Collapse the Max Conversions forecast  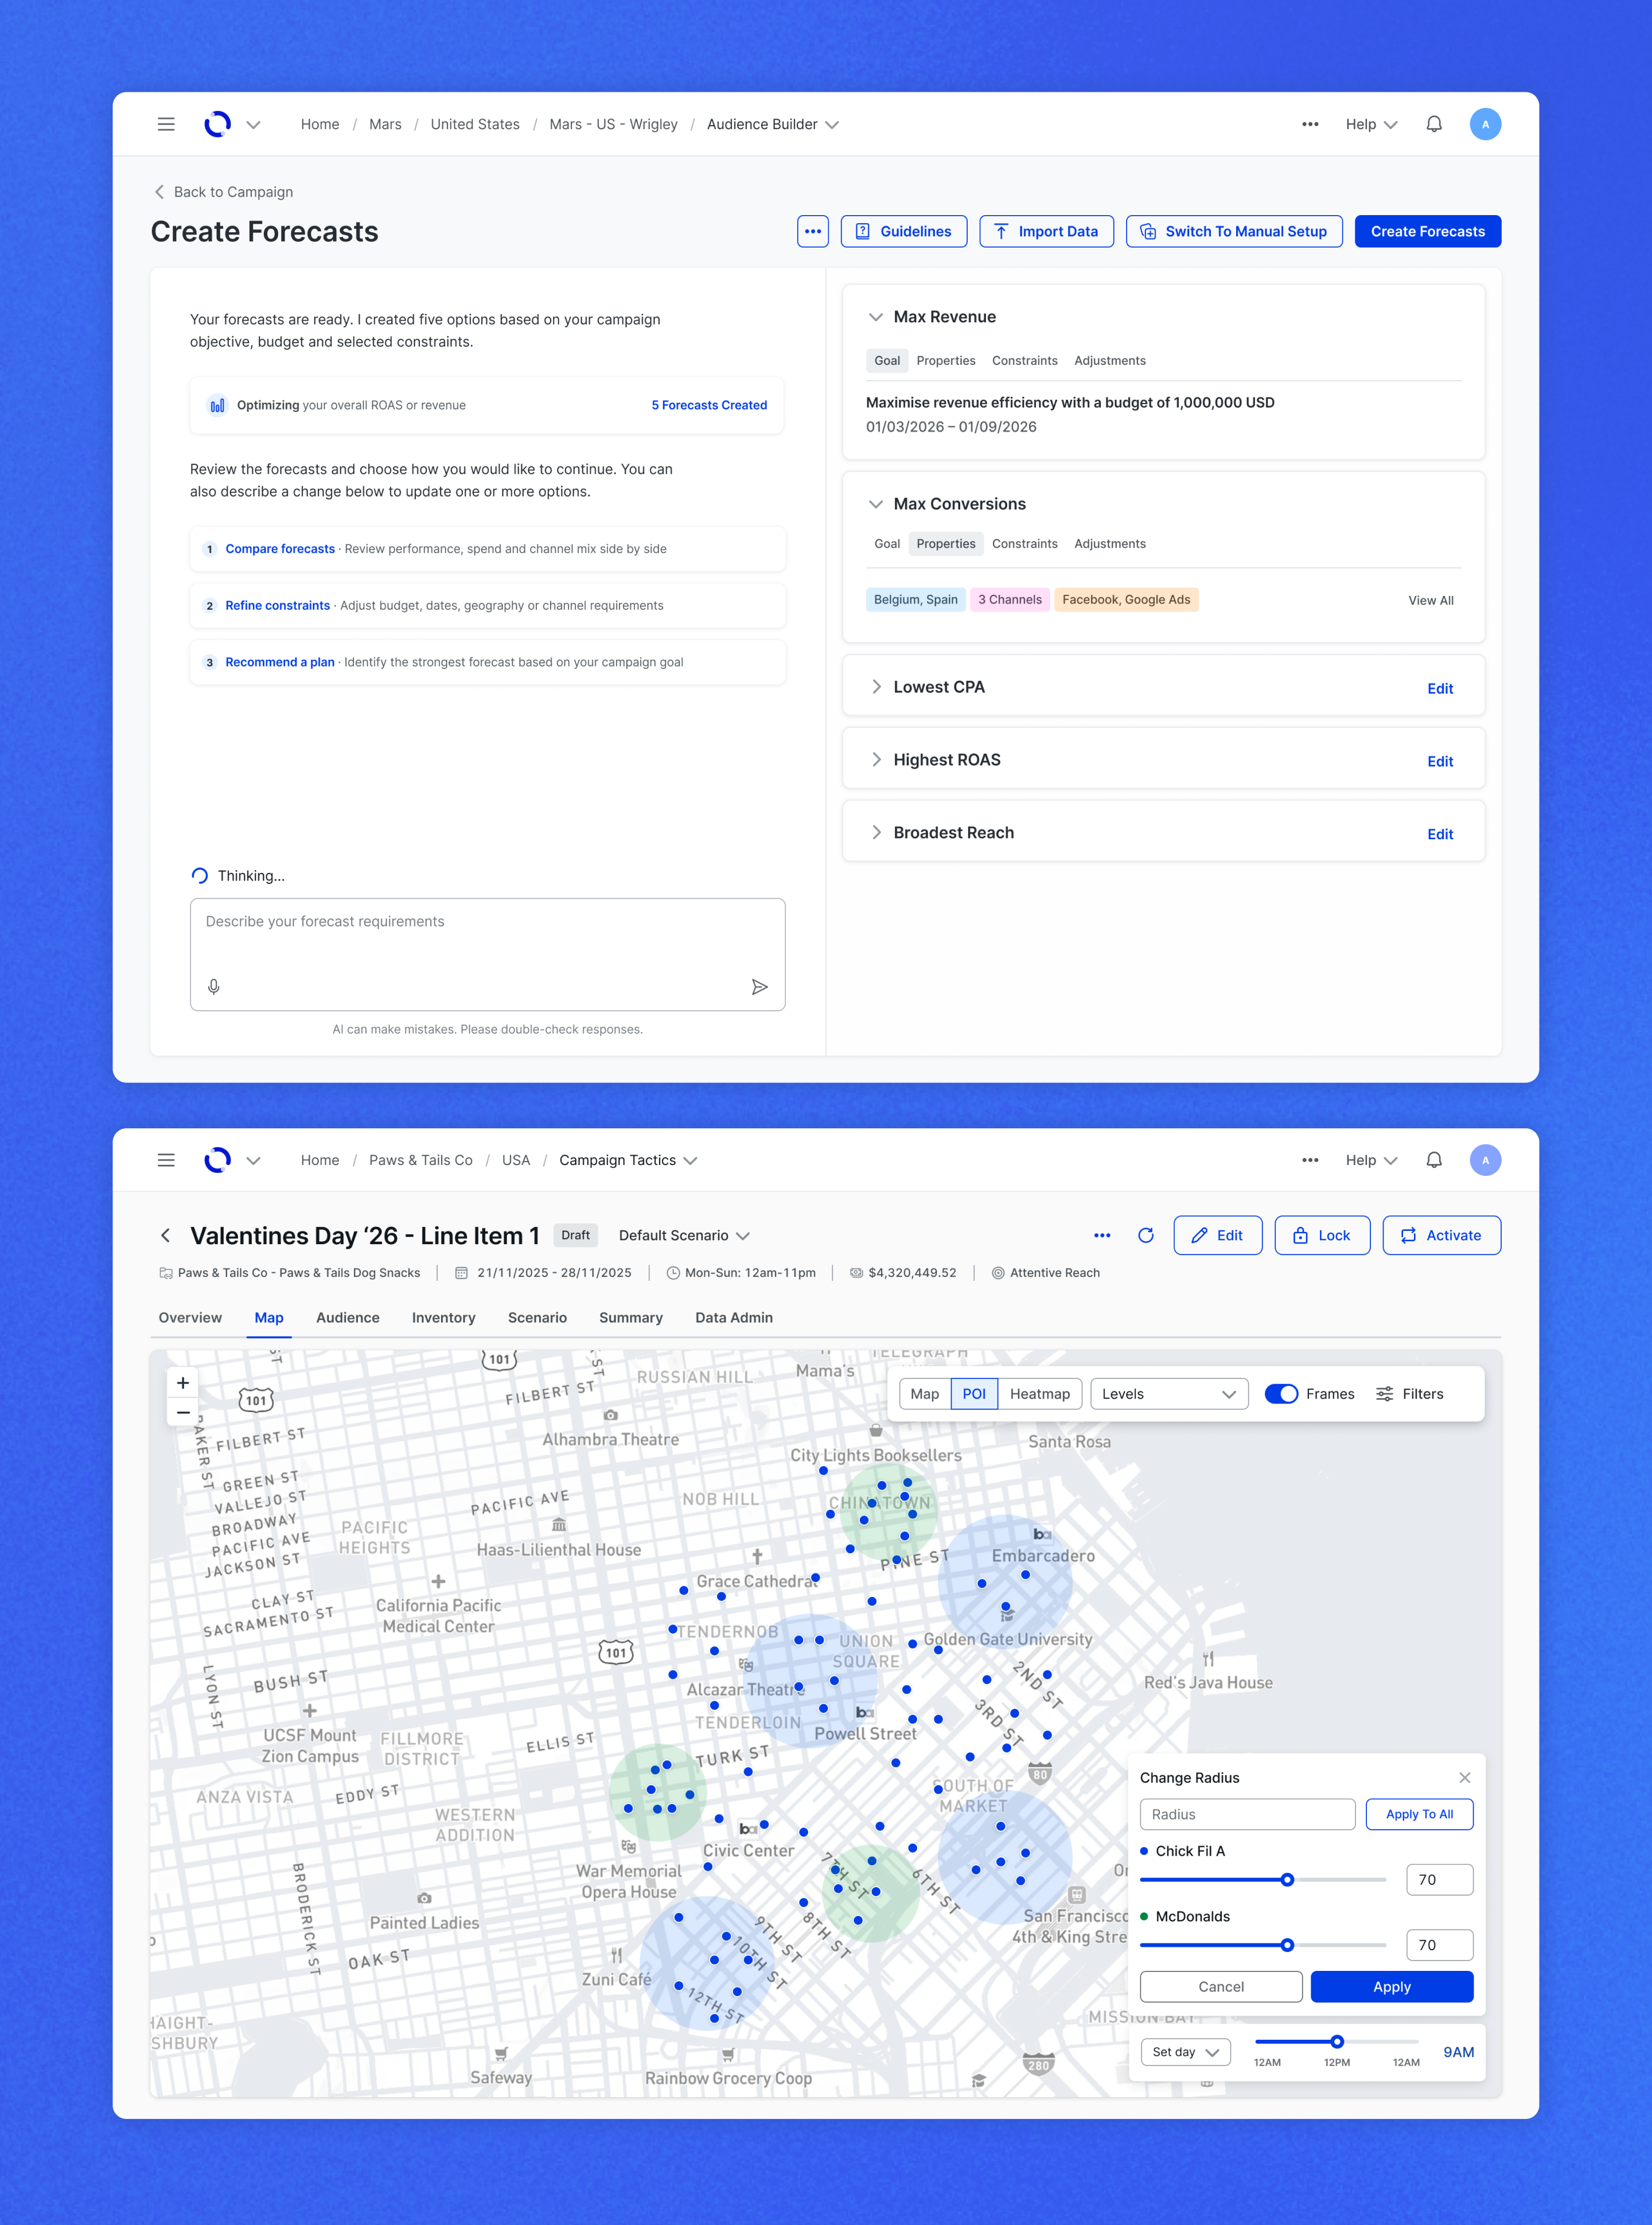(x=876, y=504)
